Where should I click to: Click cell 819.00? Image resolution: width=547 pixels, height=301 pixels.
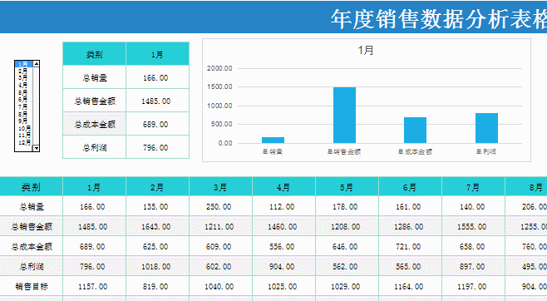click(157, 286)
